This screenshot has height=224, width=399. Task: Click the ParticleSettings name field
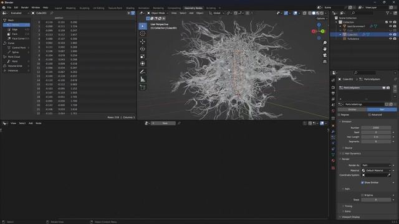pos(363,105)
